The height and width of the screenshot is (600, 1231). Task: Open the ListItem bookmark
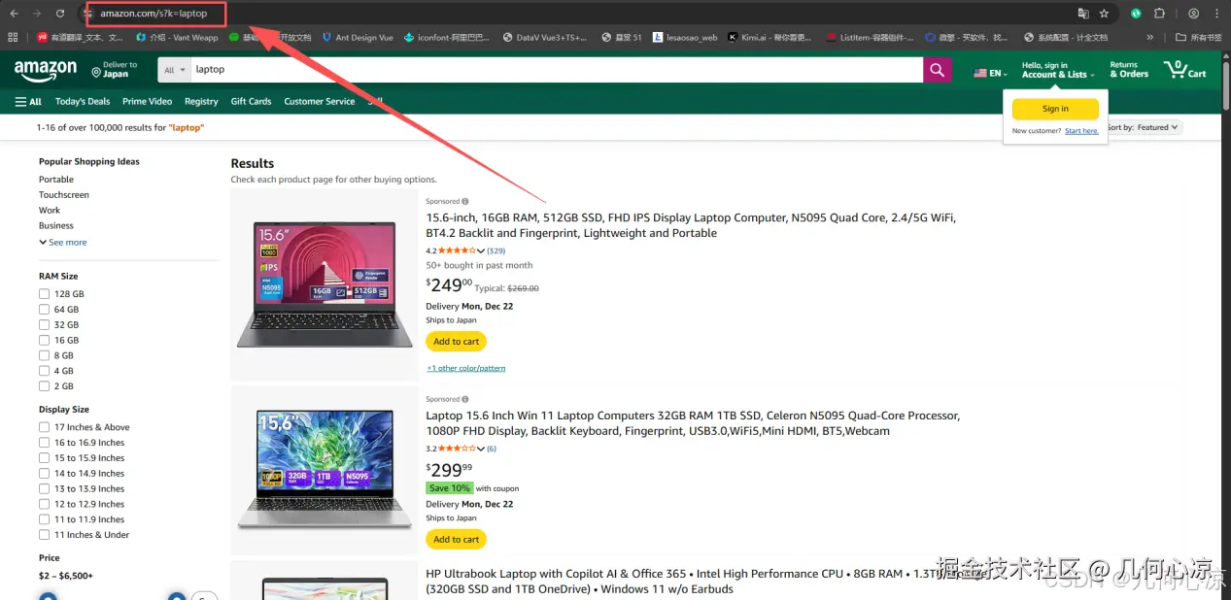point(871,38)
